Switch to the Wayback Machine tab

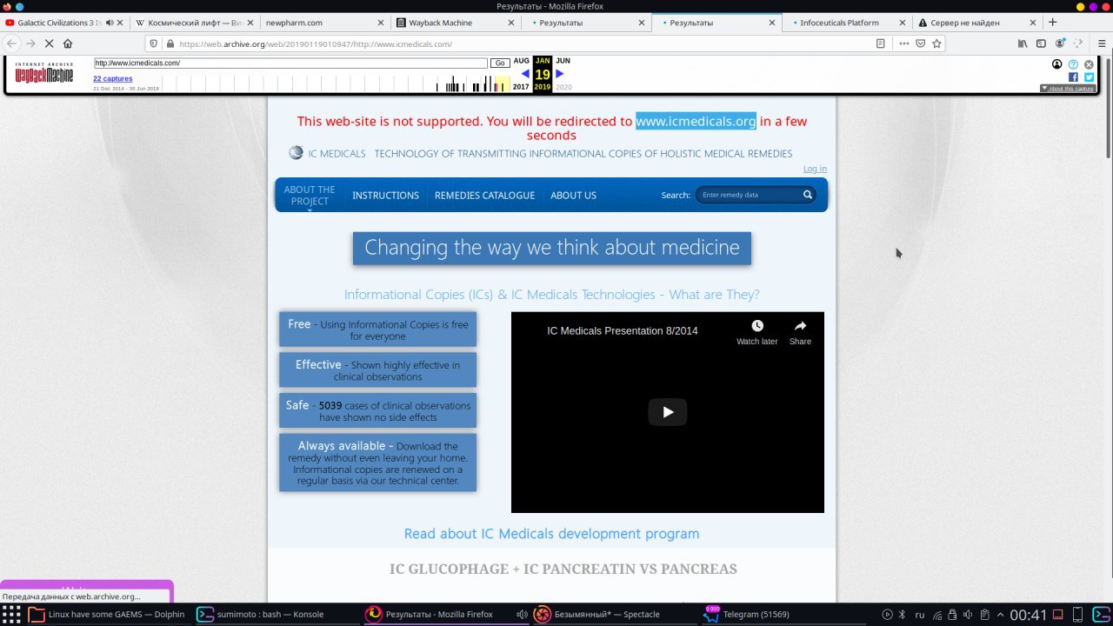(456, 23)
